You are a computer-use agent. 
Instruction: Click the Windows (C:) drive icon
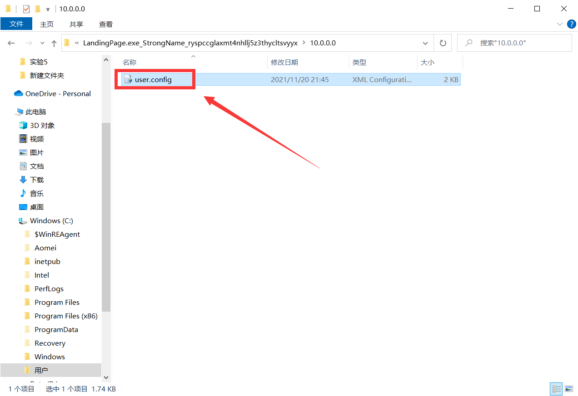point(23,221)
